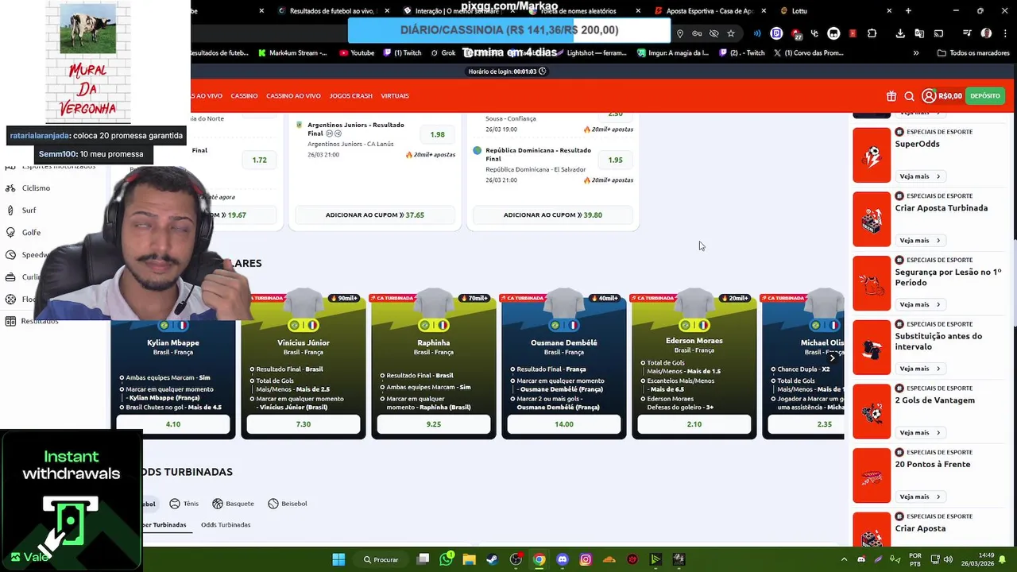1017x572 pixels.
Task: Select Raphinha 9.25 odds
Action: coord(434,424)
